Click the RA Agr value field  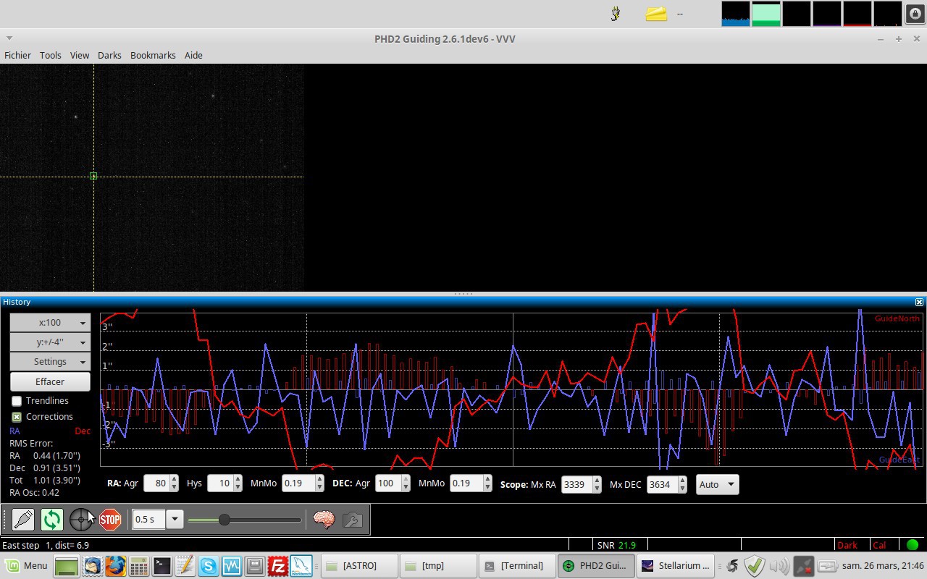click(156, 483)
